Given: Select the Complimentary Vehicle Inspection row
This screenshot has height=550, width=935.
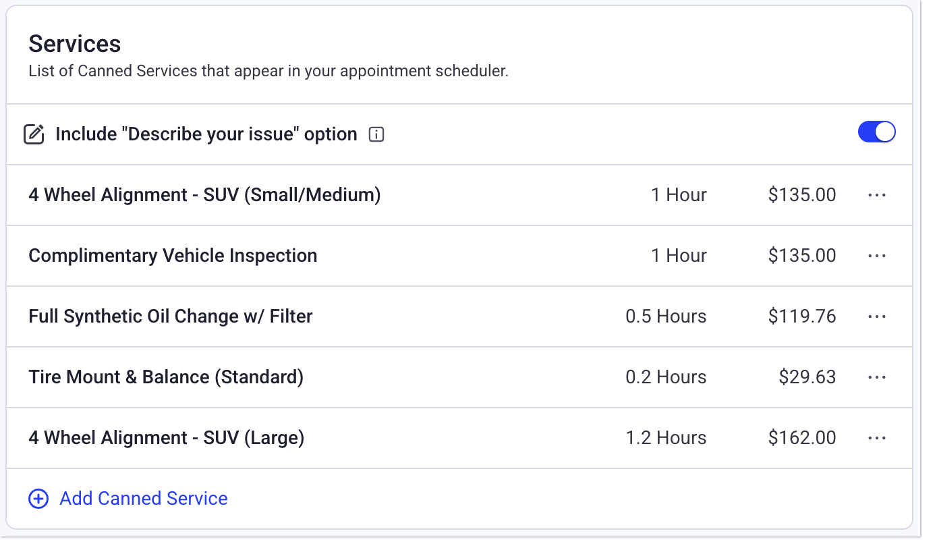Looking at the screenshot, I should [x=173, y=255].
